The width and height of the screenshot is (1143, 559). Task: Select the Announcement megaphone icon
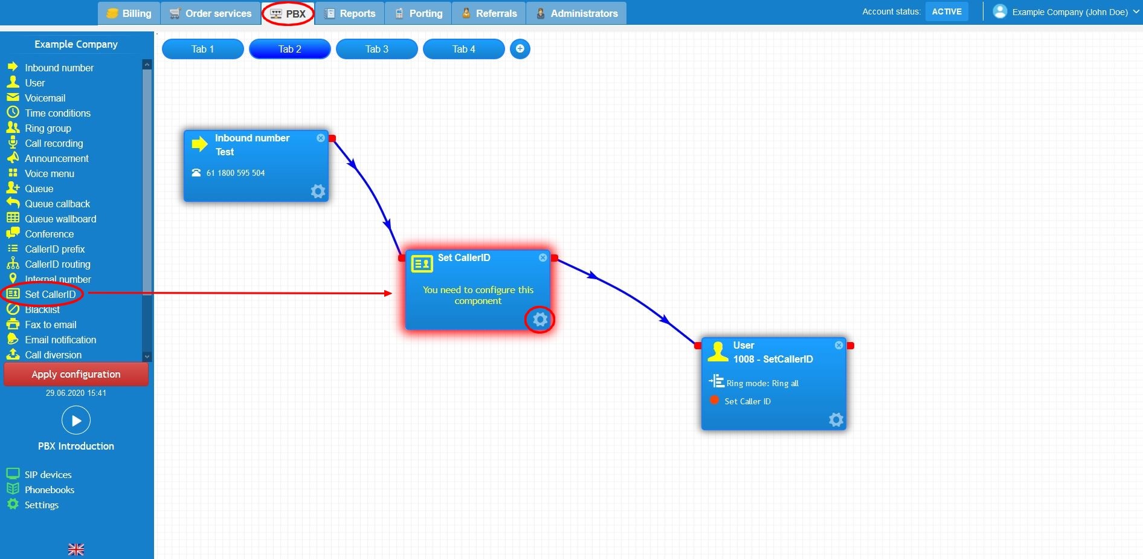[x=13, y=157]
